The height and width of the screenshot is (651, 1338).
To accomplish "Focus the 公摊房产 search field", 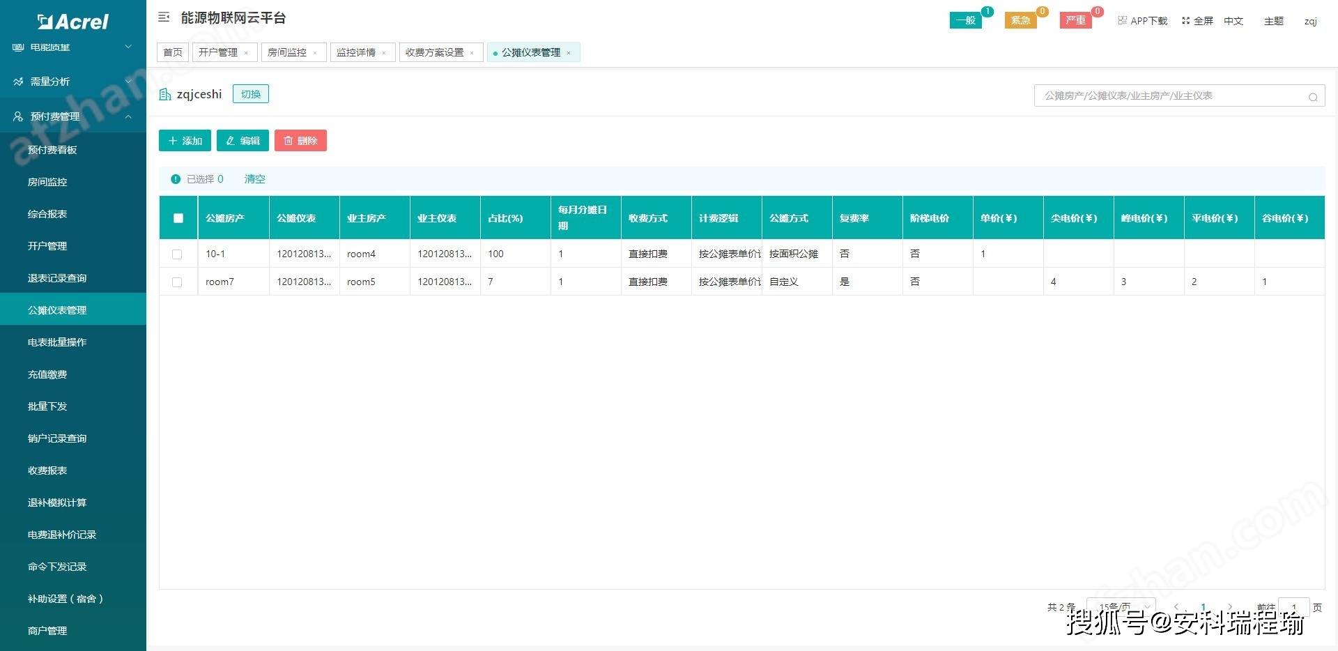I will coord(1179,96).
